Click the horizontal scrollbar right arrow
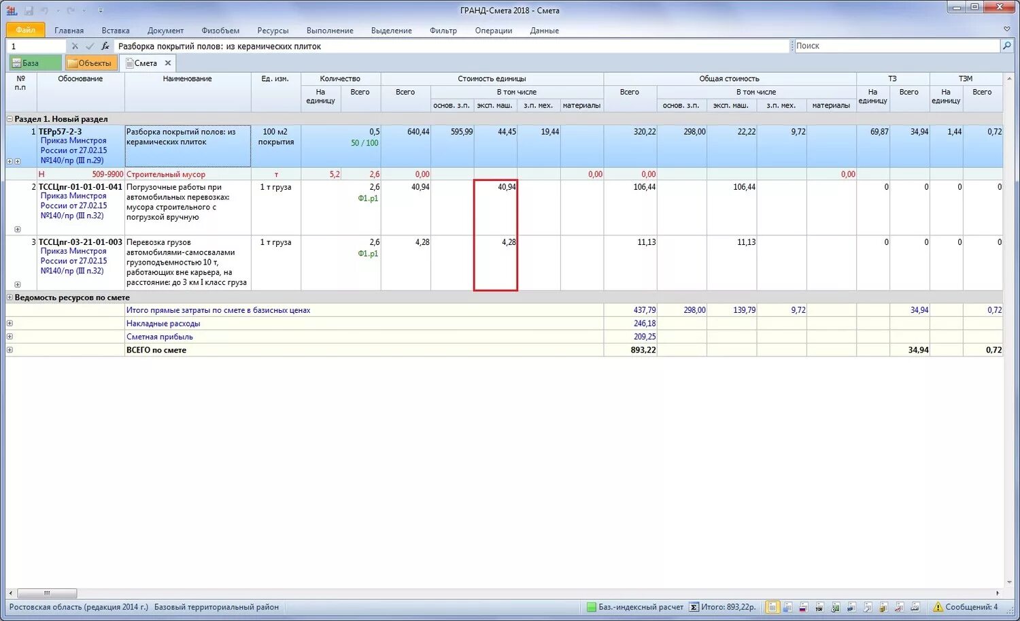This screenshot has width=1020, height=621. pos(998,593)
